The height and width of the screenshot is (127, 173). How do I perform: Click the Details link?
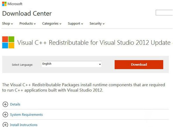click(15, 104)
